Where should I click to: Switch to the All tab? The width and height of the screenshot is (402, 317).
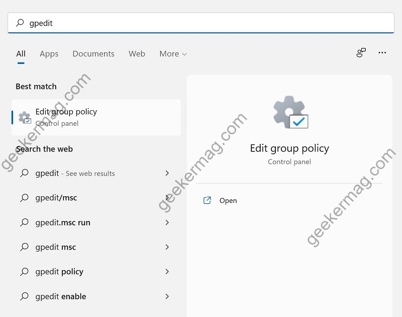21,54
